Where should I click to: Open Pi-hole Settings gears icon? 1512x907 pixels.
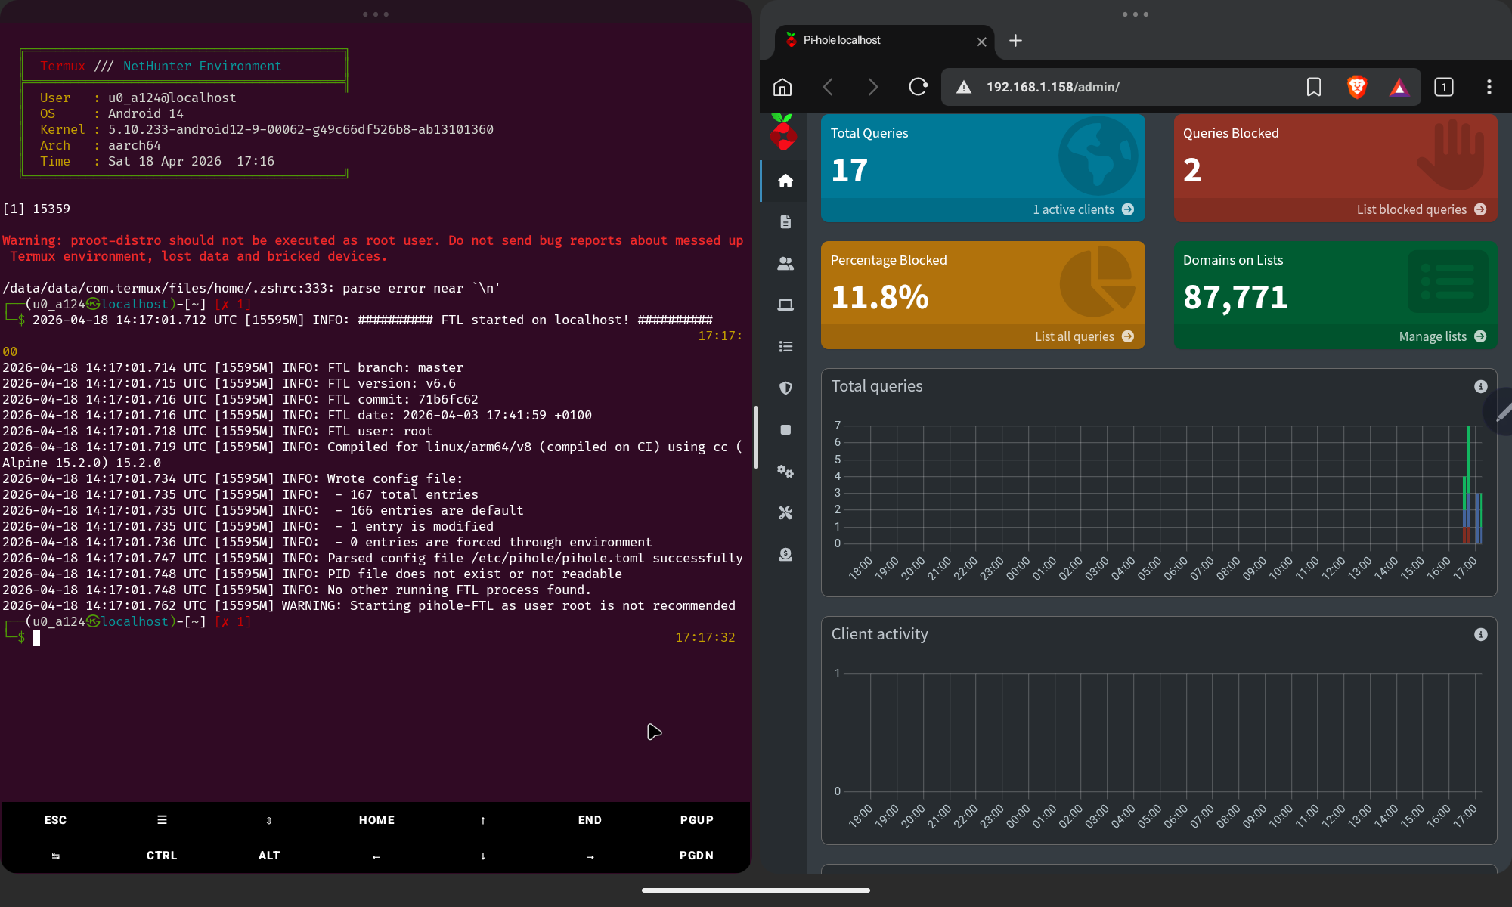[785, 471]
